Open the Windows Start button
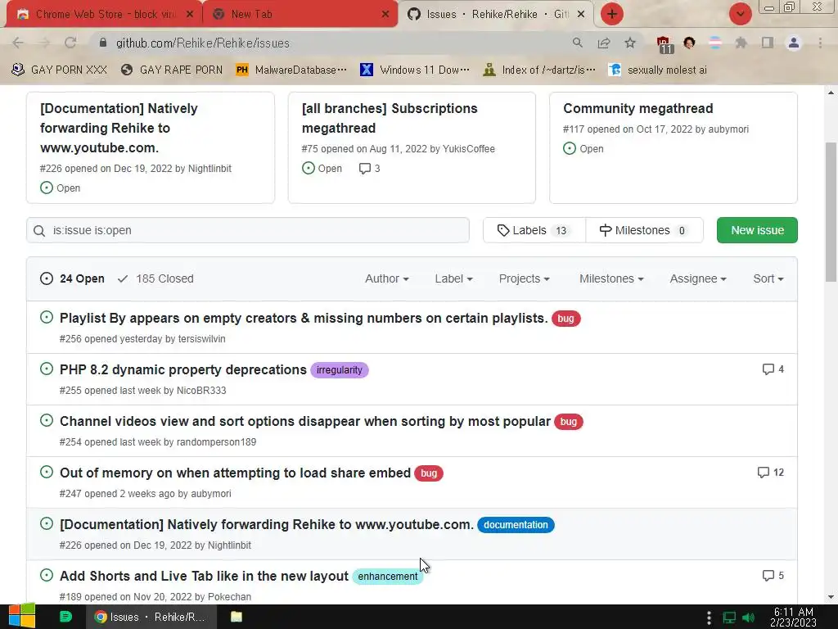838x629 pixels. (x=21, y=617)
